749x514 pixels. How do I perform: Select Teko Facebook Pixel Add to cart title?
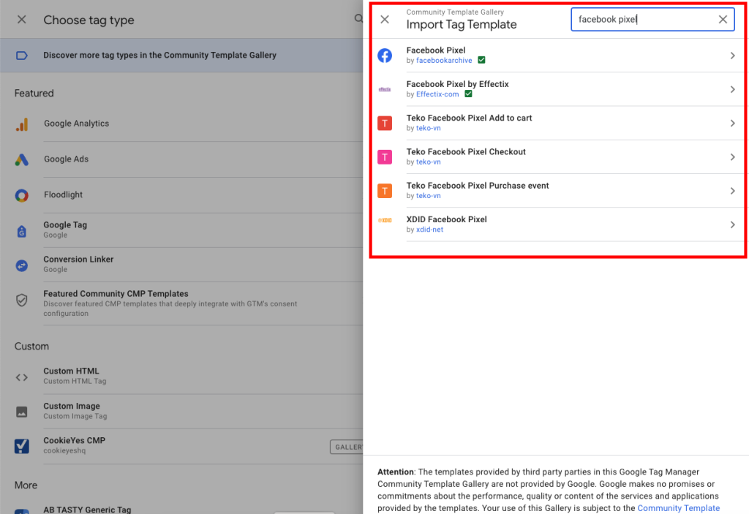(x=469, y=118)
